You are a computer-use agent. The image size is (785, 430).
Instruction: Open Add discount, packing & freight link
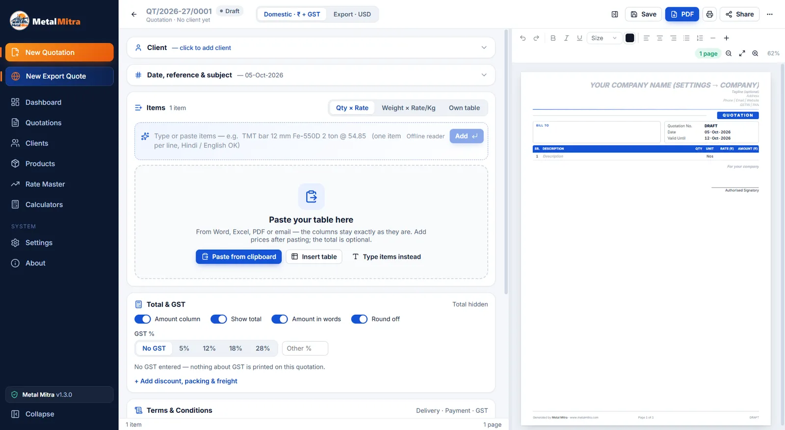186,381
